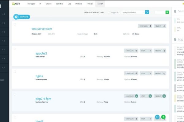Click the CPU filter in SHOW
This screenshot has width=184, height=122.
(90, 12)
